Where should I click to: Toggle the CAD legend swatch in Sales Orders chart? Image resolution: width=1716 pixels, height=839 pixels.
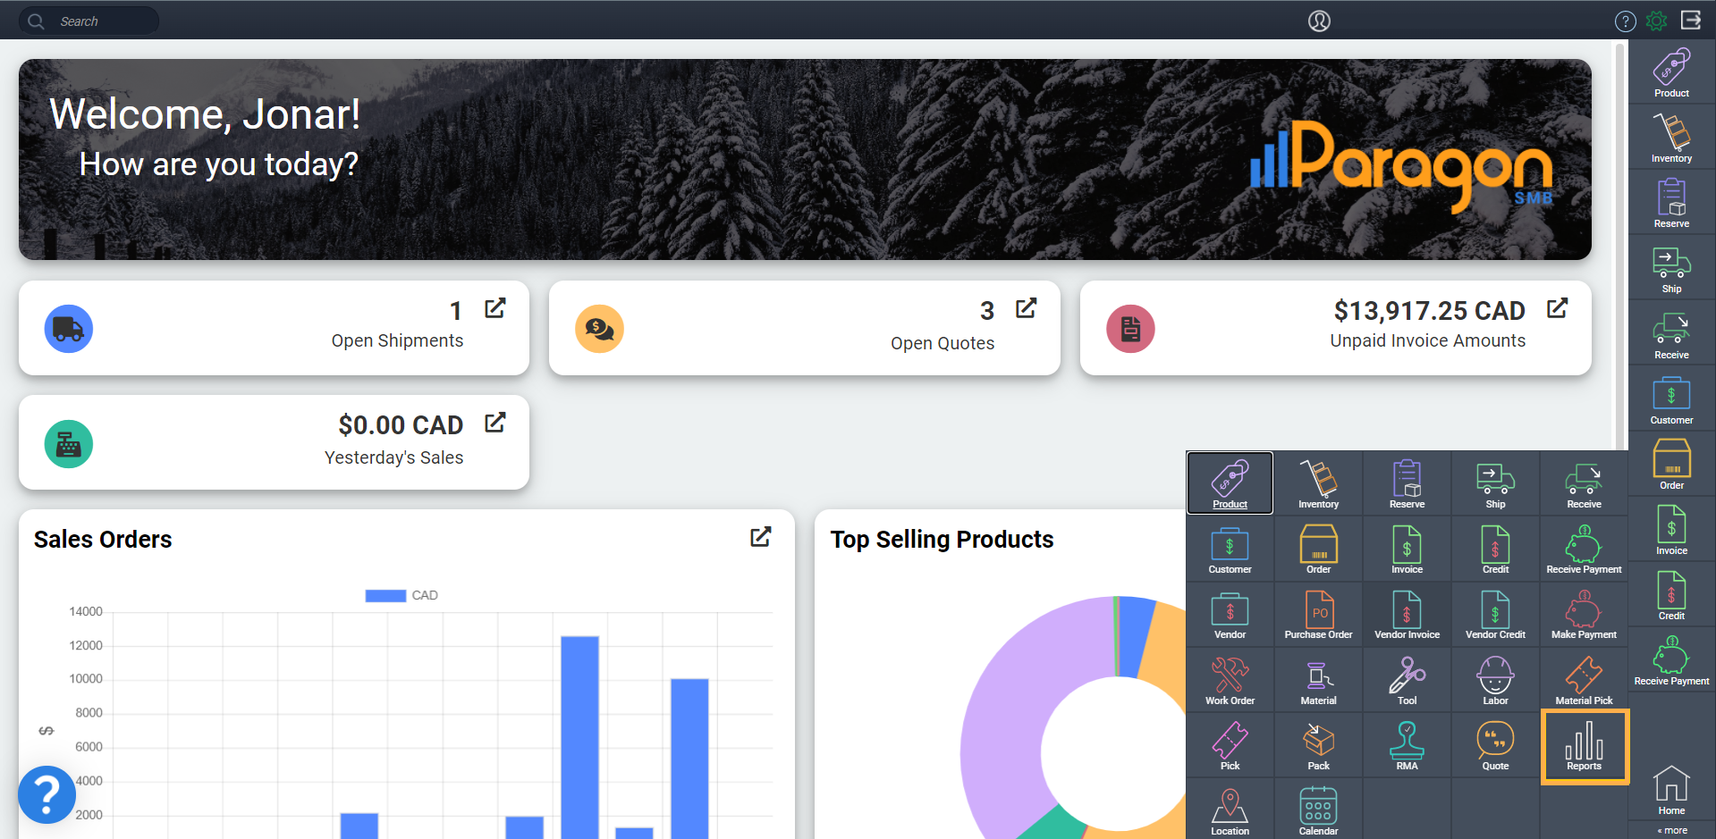pos(385,595)
